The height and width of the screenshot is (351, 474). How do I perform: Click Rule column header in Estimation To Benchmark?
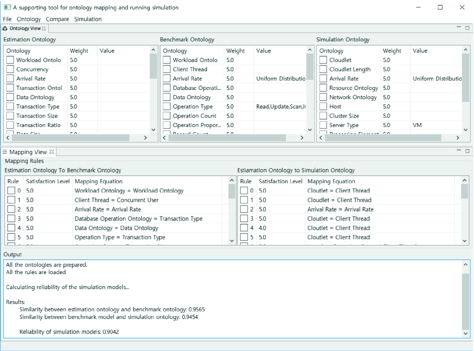click(x=13, y=181)
